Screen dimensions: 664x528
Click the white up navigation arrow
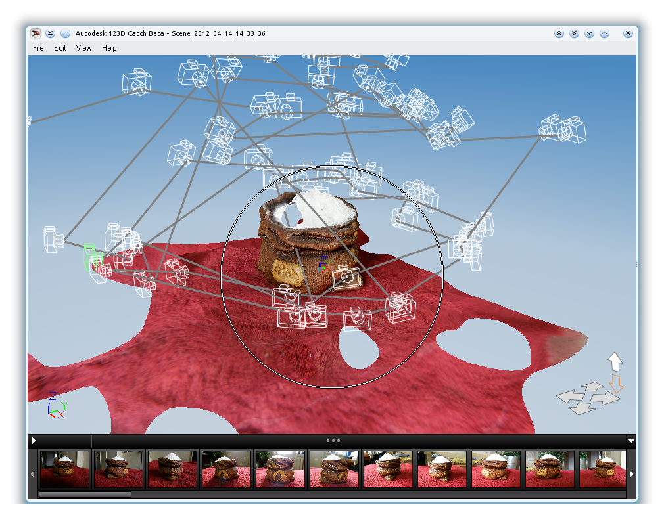coord(615,362)
